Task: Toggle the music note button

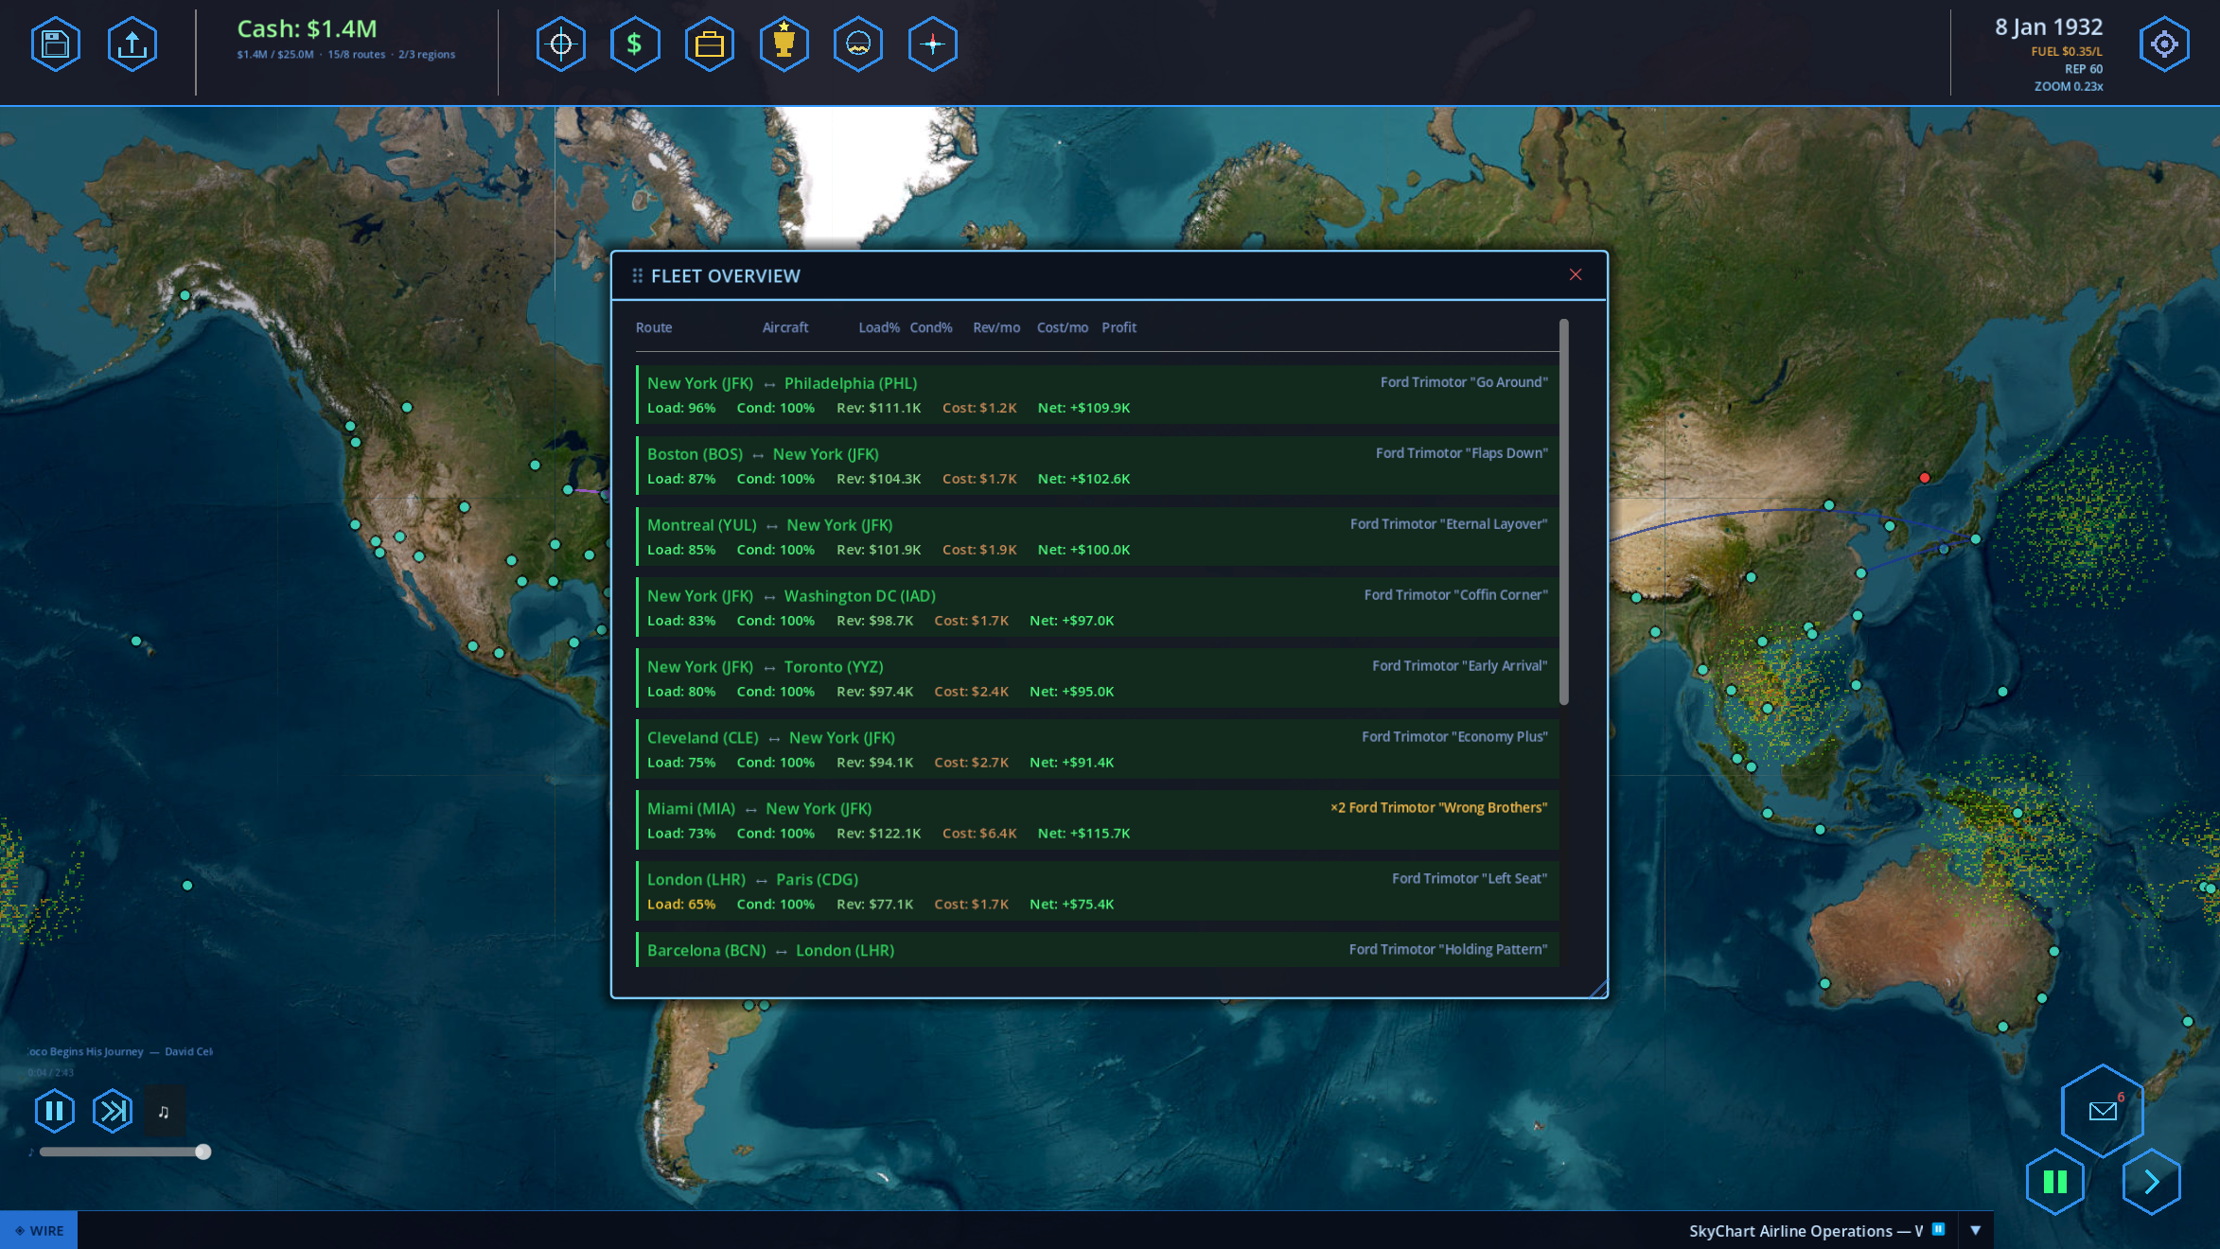Action: (x=164, y=1112)
